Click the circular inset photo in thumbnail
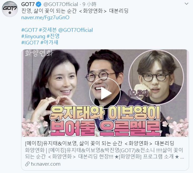 click(x=156, y=77)
